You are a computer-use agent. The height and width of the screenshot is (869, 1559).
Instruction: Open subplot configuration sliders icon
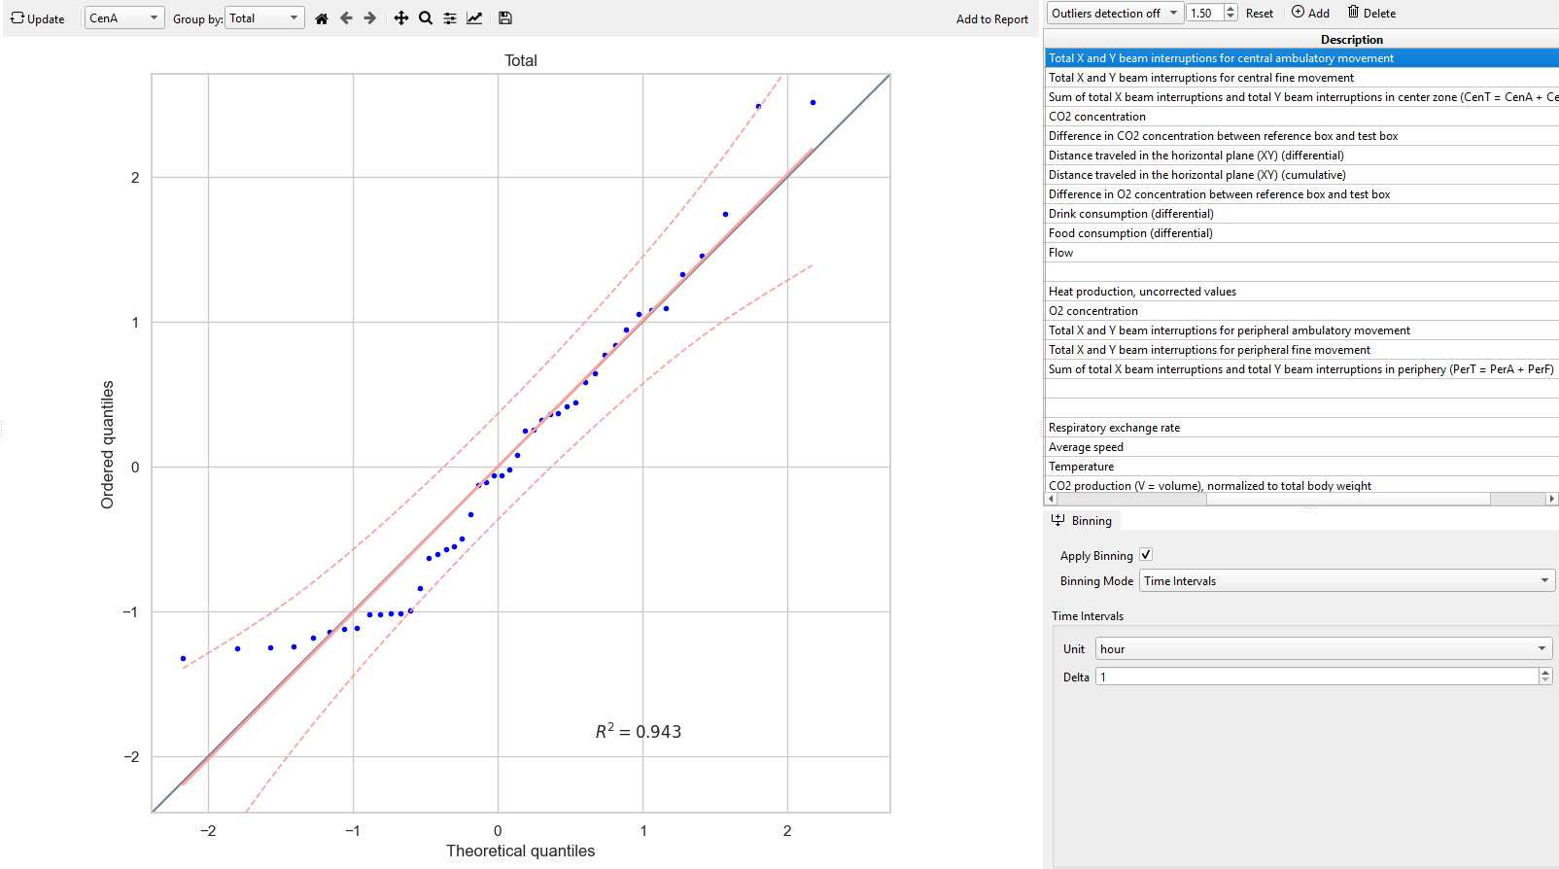450,18
